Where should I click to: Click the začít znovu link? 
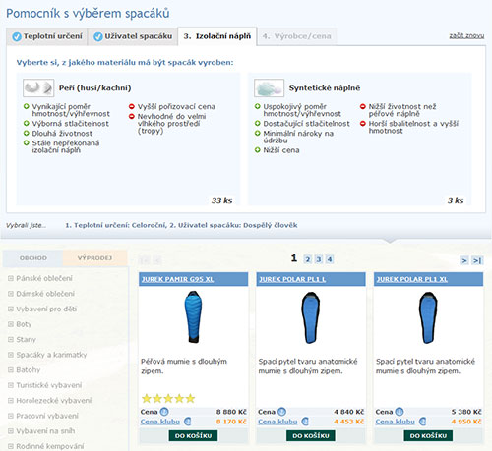click(x=466, y=36)
